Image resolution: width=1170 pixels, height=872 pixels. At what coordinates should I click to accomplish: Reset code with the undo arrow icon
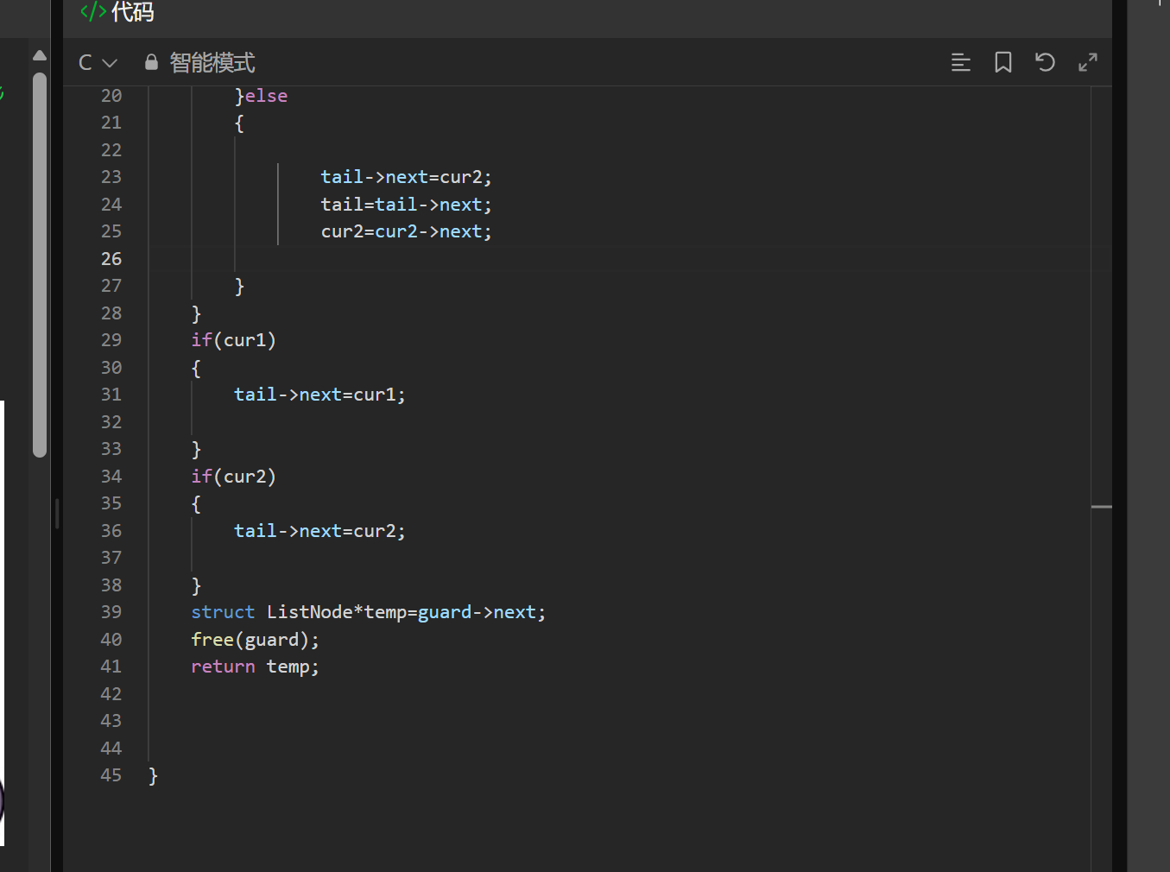pos(1045,62)
